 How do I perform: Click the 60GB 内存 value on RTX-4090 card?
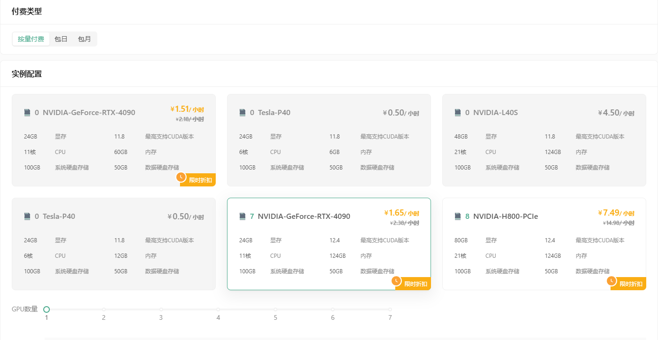(121, 152)
